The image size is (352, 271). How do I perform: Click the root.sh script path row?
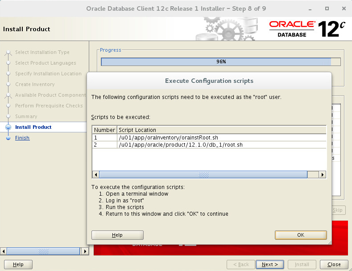click(222, 145)
